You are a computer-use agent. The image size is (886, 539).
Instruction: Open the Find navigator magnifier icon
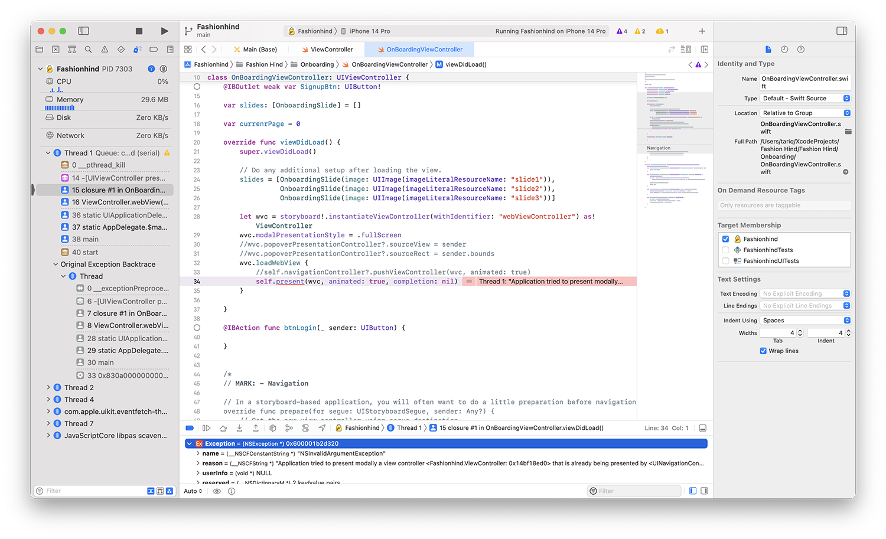(x=88, y=50)
